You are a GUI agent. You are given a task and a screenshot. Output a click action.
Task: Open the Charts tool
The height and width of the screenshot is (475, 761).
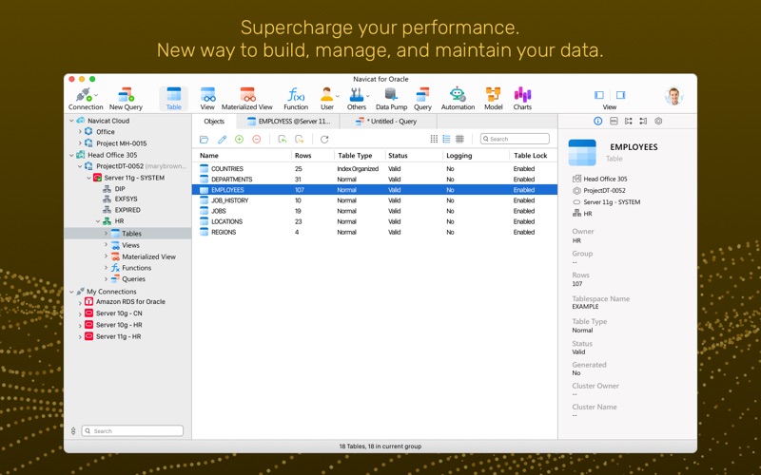pyautogui.click(x=522, y=99)
